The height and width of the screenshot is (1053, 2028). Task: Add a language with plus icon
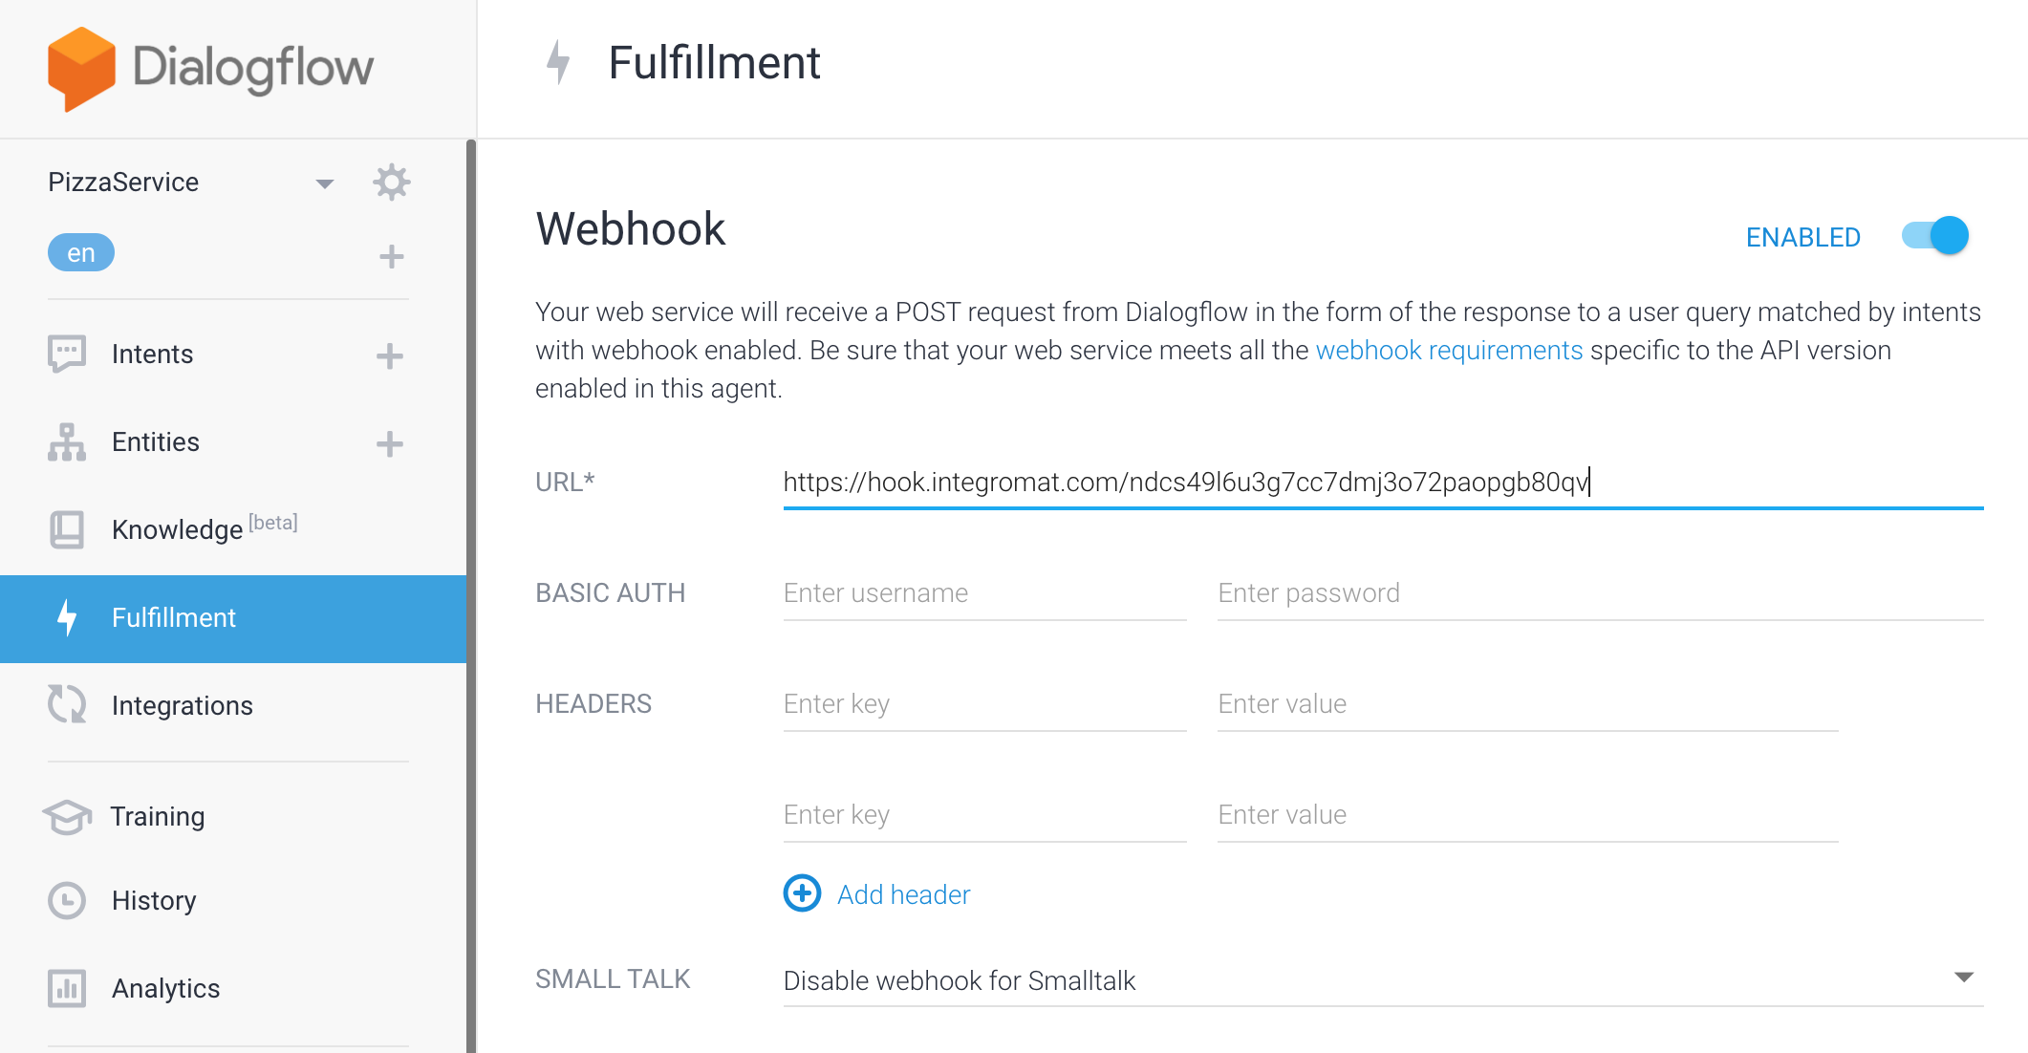(x=391, y=256)
